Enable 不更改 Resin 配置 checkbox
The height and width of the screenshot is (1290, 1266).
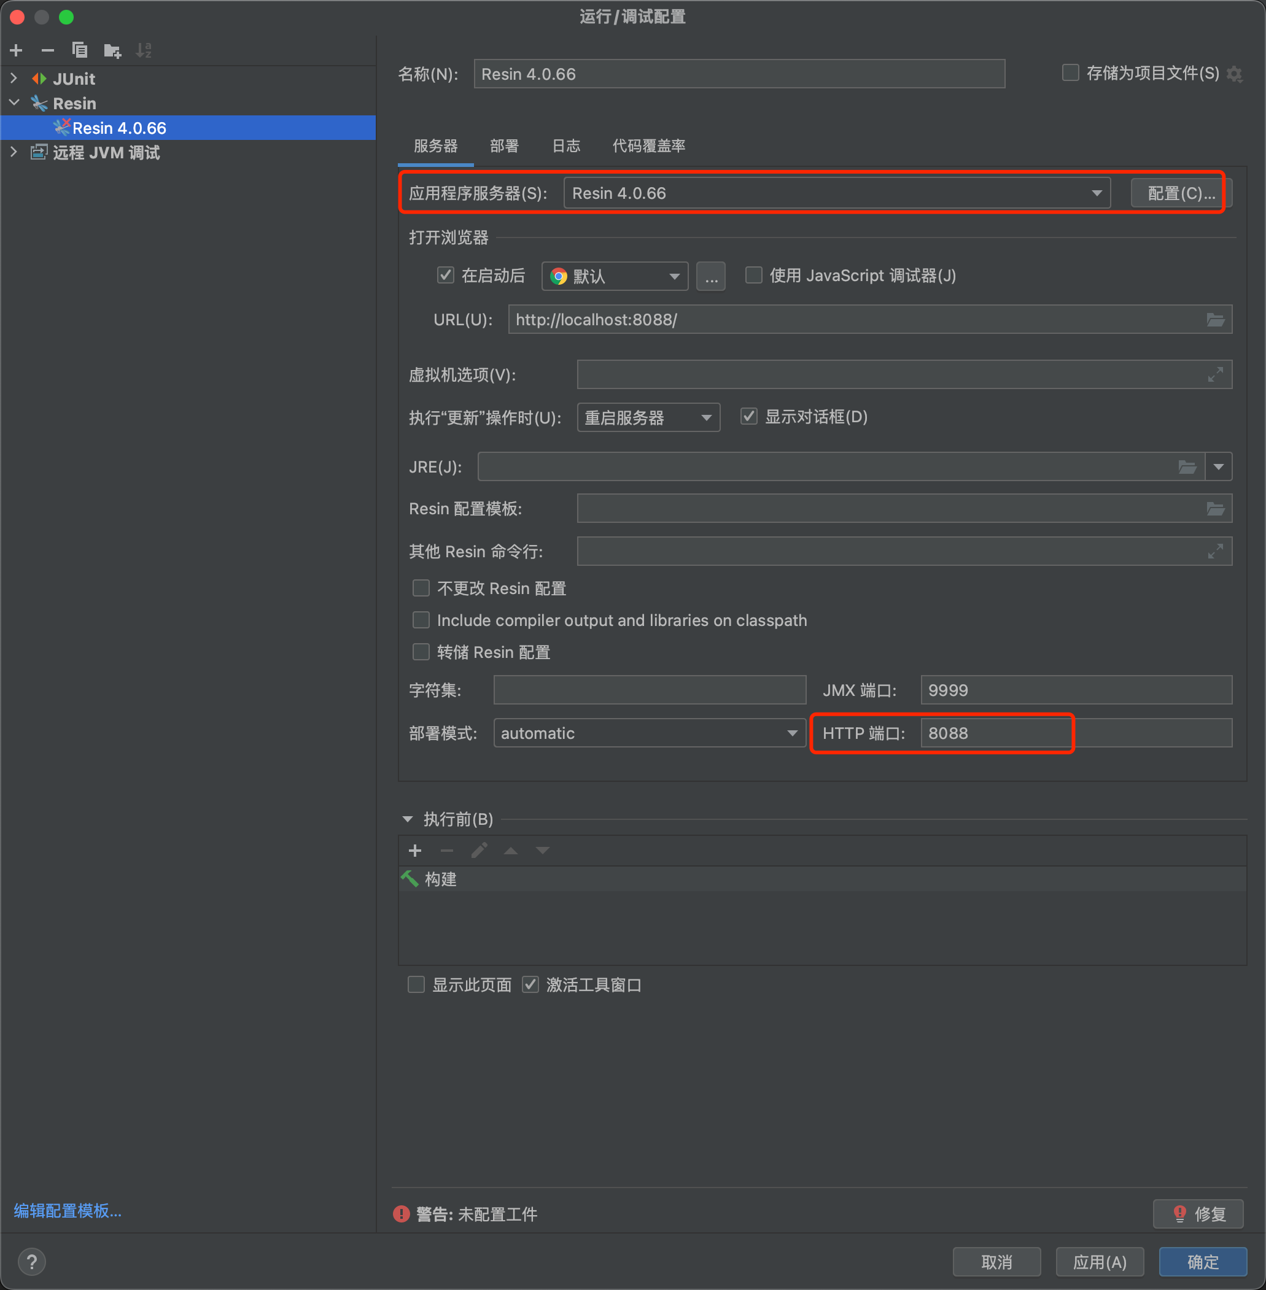[421, 588]
